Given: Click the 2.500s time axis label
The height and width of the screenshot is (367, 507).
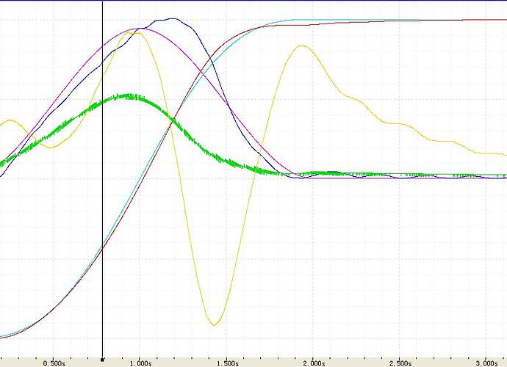Looking at the screenshot, I should (x=400, y=364).
